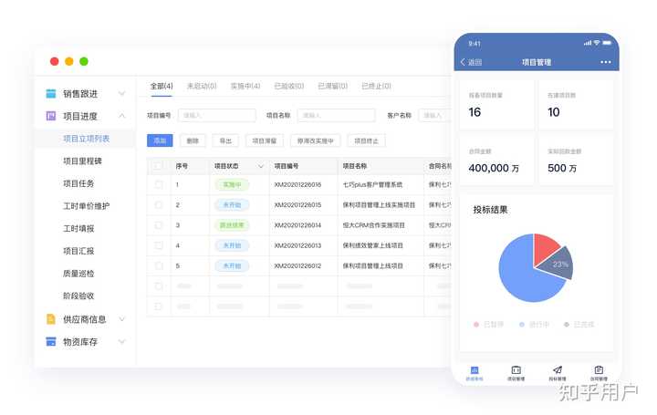
Task: Click the red pie chart slice
Action: tap(545, 247)
